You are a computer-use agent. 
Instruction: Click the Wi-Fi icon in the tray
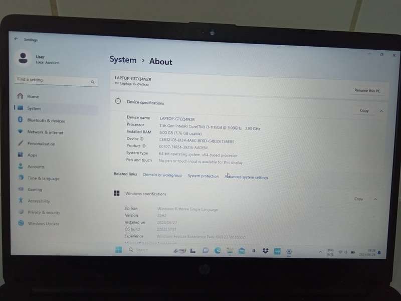click(x=340, y=252)
